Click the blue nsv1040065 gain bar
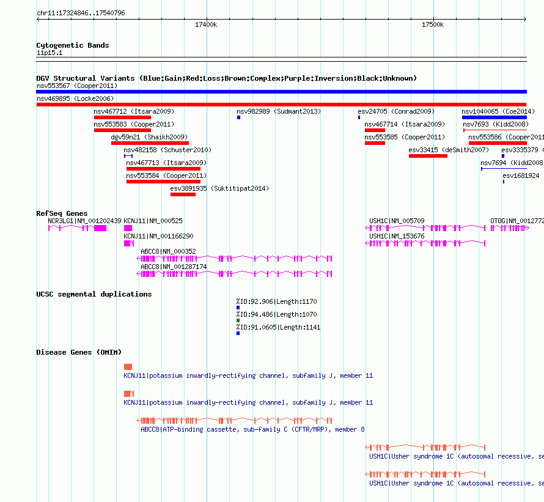Image resolution: width=544 pixels, height=502 pixels. (x=494, y=117)
